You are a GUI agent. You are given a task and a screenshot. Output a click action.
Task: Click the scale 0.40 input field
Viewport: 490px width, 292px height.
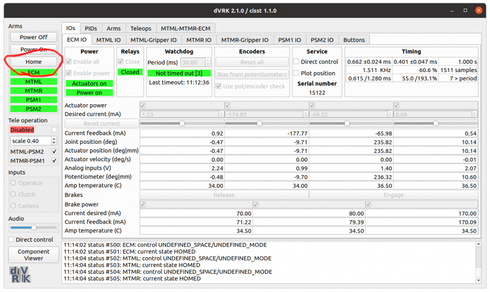click(x=31, y=141)
